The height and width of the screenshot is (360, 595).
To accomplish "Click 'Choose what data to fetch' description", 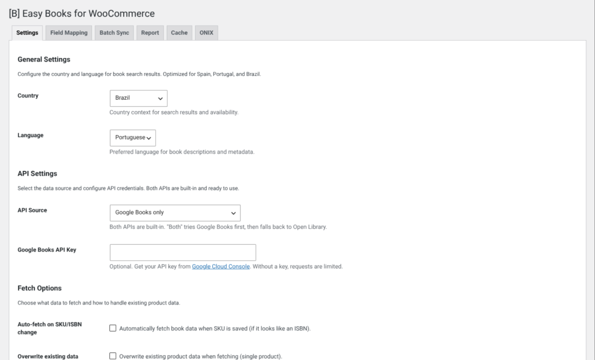I will coord(99,303).
